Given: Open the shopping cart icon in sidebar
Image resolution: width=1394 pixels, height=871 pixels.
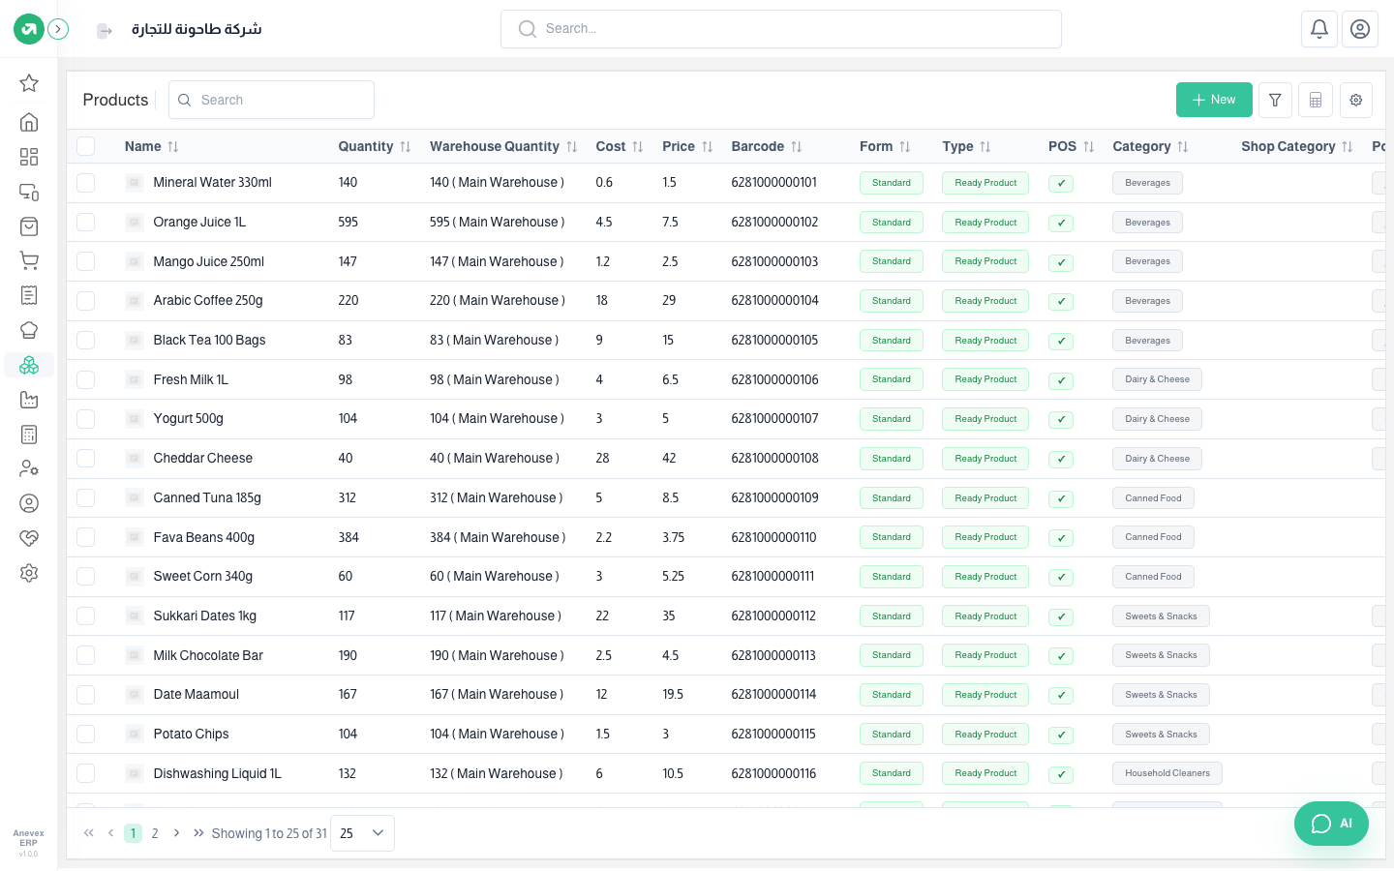Looking at the screenshot, I should point(29,260).
